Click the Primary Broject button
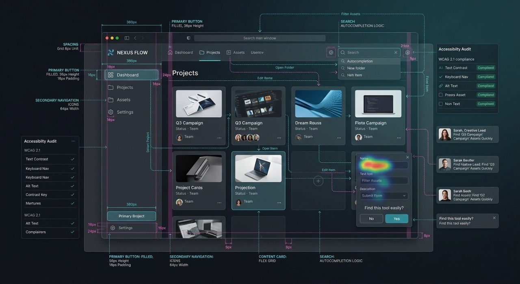 (132, 216)
